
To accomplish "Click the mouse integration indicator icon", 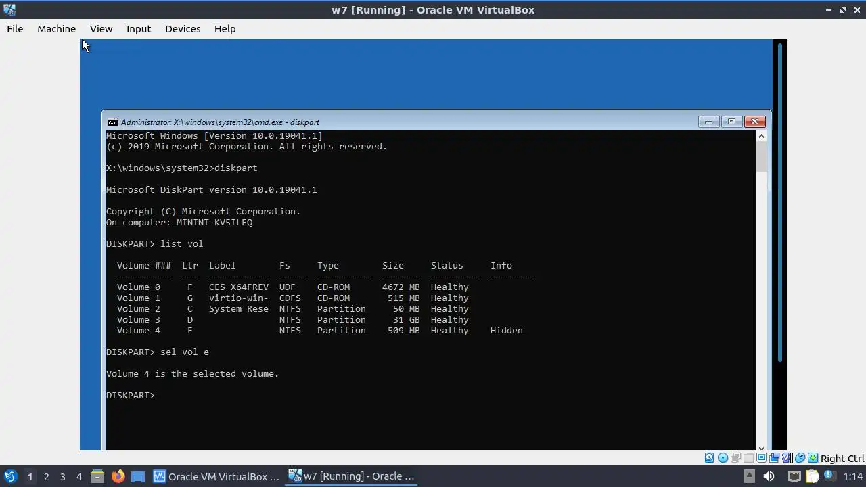I will pyautogui.click(x=800, y=458).
